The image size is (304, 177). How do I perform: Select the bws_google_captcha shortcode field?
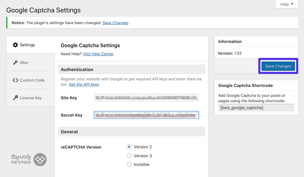[256, 108]
